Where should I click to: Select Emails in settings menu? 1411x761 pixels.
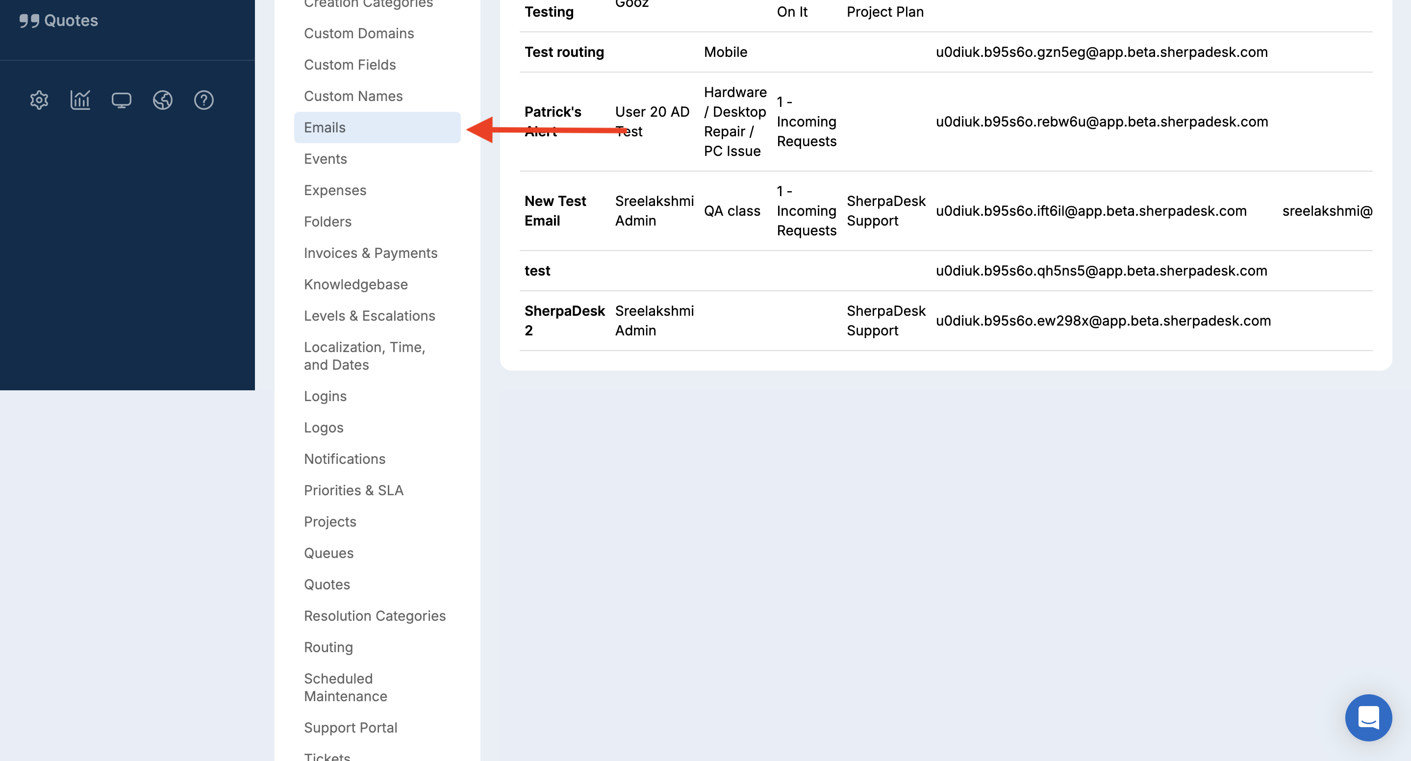[325, 127]
